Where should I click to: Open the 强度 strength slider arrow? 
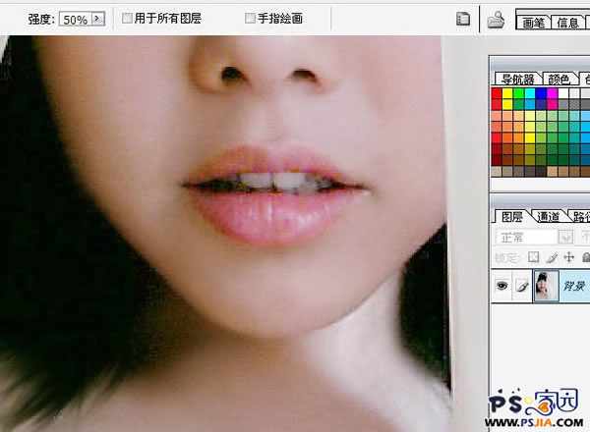(x=98, y=19)
